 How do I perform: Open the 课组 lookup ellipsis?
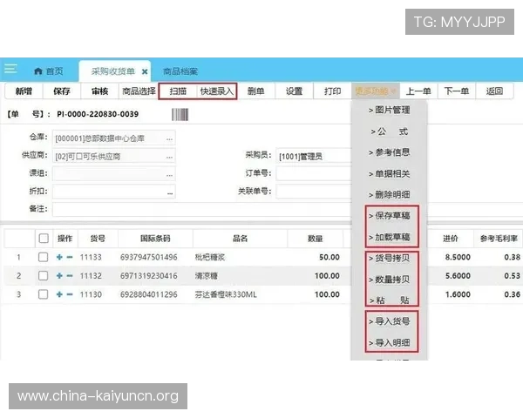pyautogui.click(x=169, y=175)
